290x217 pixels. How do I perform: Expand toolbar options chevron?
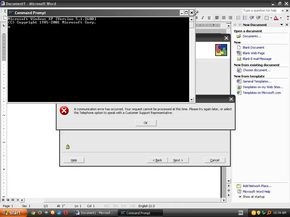pos(288,18)
